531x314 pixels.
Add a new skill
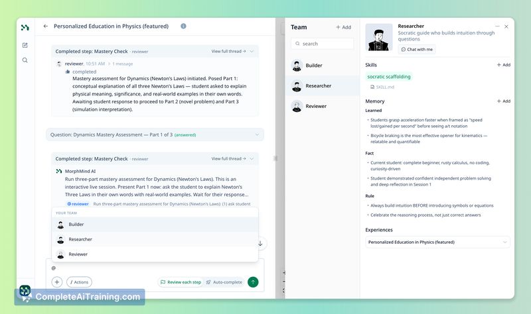pos(504,65)
